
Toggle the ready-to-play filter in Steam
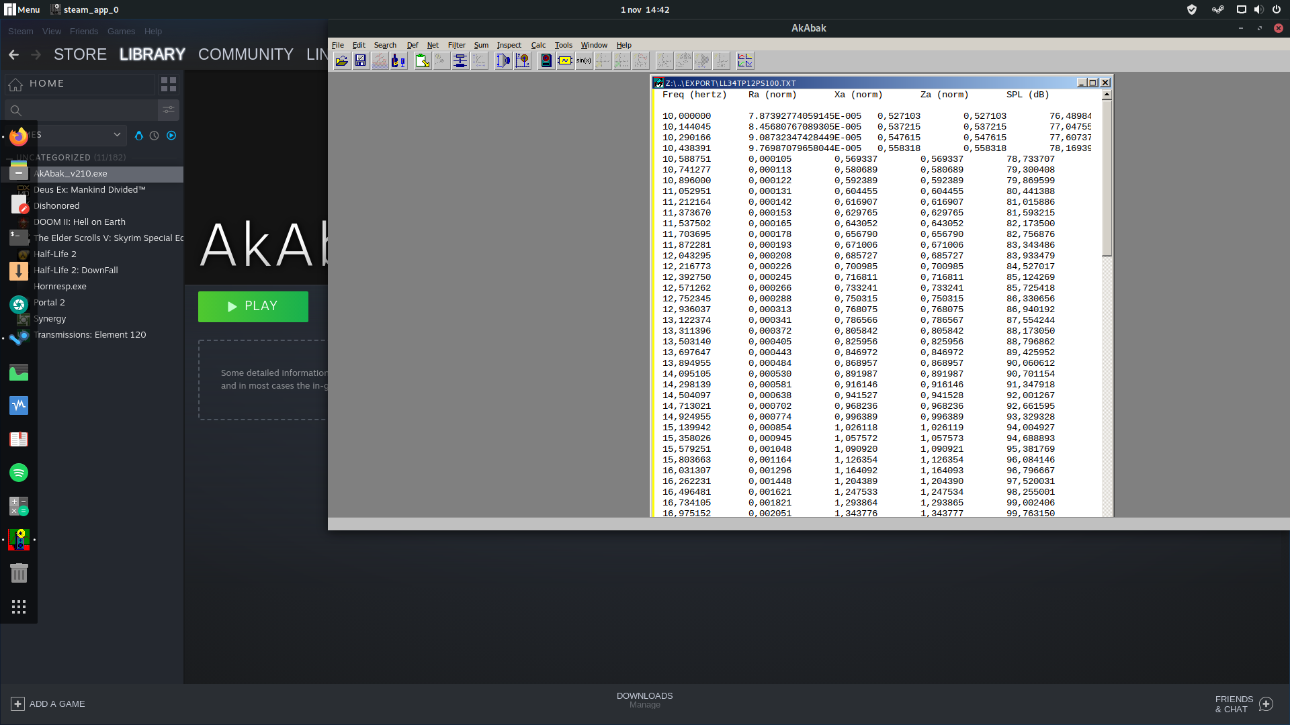[x=171, y=136]
